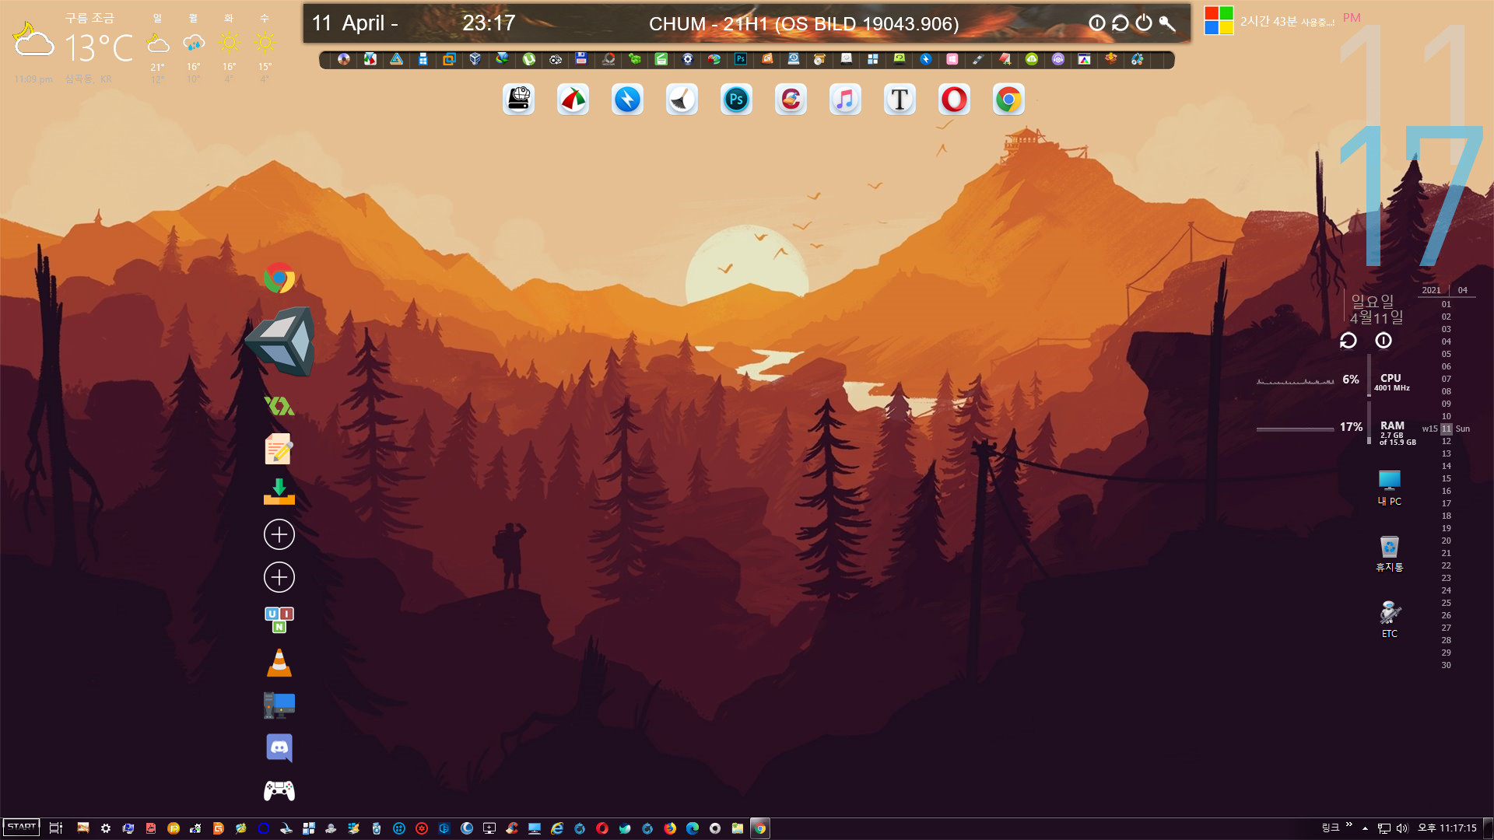Screen dimensions: 1494x840
Task: Open Chrome shortcut in left icon column
Action: (x=279, y=278)
